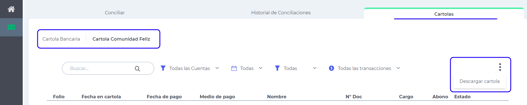Click the funnel icon beside Todas las Cuentas
The height and width of the screenshot is (105, 527).
click(x=163, y=68)
